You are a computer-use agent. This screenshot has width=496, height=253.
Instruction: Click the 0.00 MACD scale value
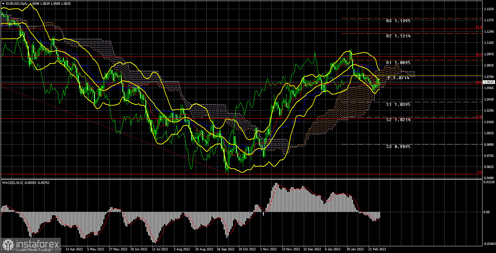point(486,212)
